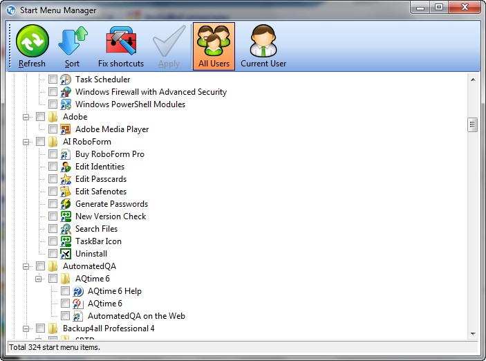Select the All Users group icon

point(214,41)
